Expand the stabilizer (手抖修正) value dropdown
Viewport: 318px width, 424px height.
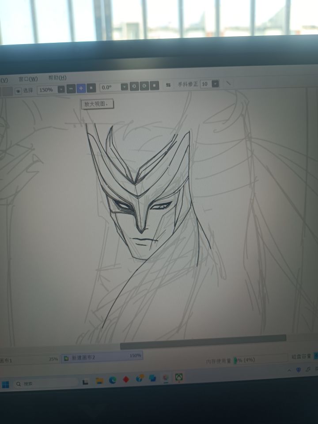point(215,83)
